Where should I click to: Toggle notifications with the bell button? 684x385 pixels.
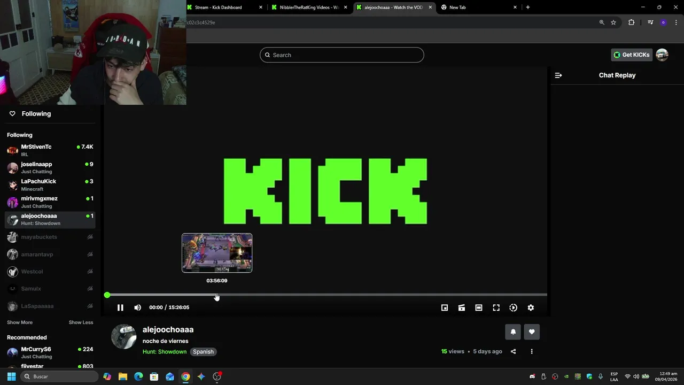pos(513,332)
